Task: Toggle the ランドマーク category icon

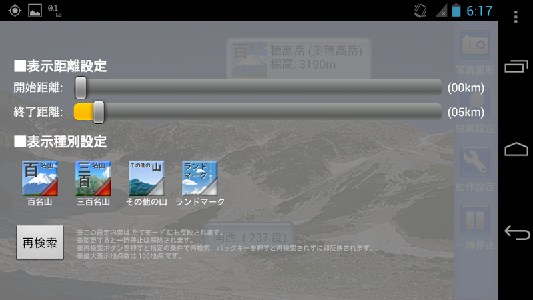Action: (199, 178)
